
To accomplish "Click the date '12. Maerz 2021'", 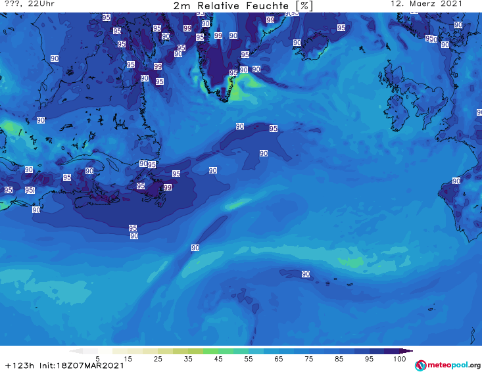I will (x=426, y=4).
